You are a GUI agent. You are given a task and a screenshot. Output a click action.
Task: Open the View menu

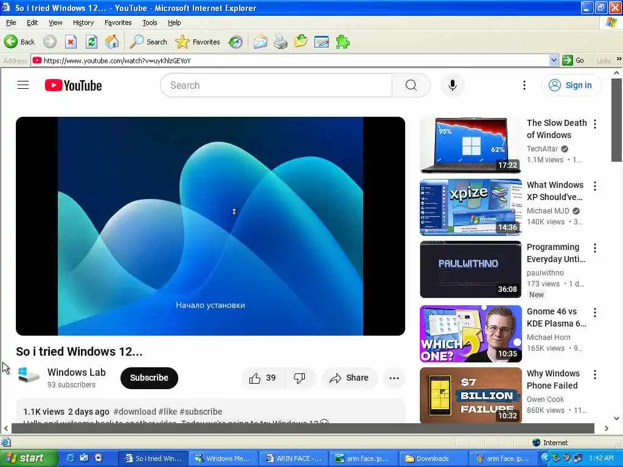point(55,22)
